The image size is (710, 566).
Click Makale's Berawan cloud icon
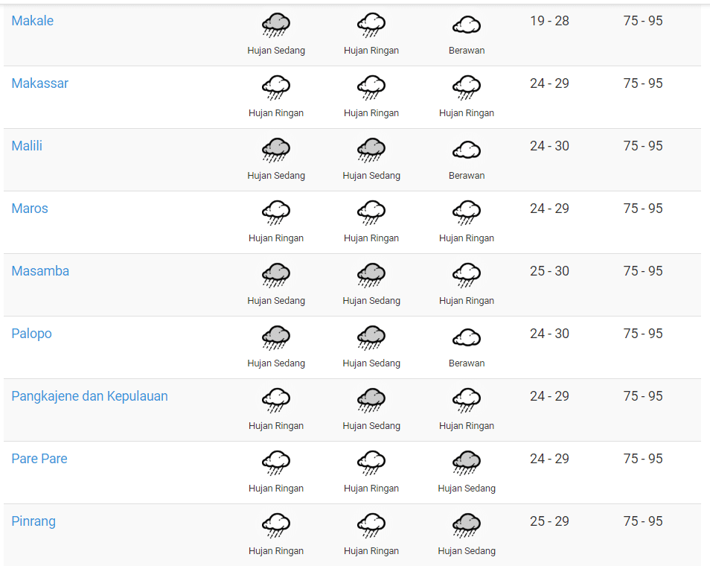(x=467, y=25)
